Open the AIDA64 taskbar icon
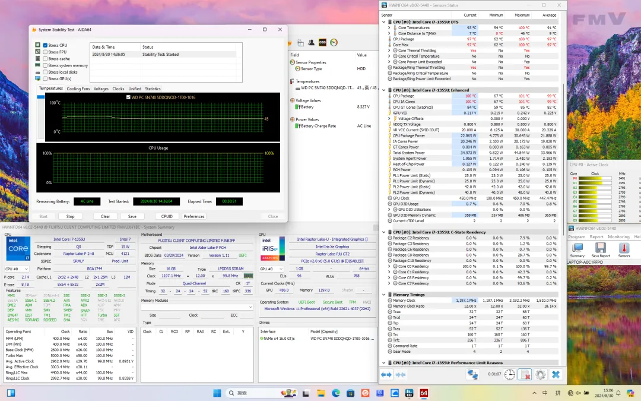This screenshot has width=641, height=401. (424, 393)
